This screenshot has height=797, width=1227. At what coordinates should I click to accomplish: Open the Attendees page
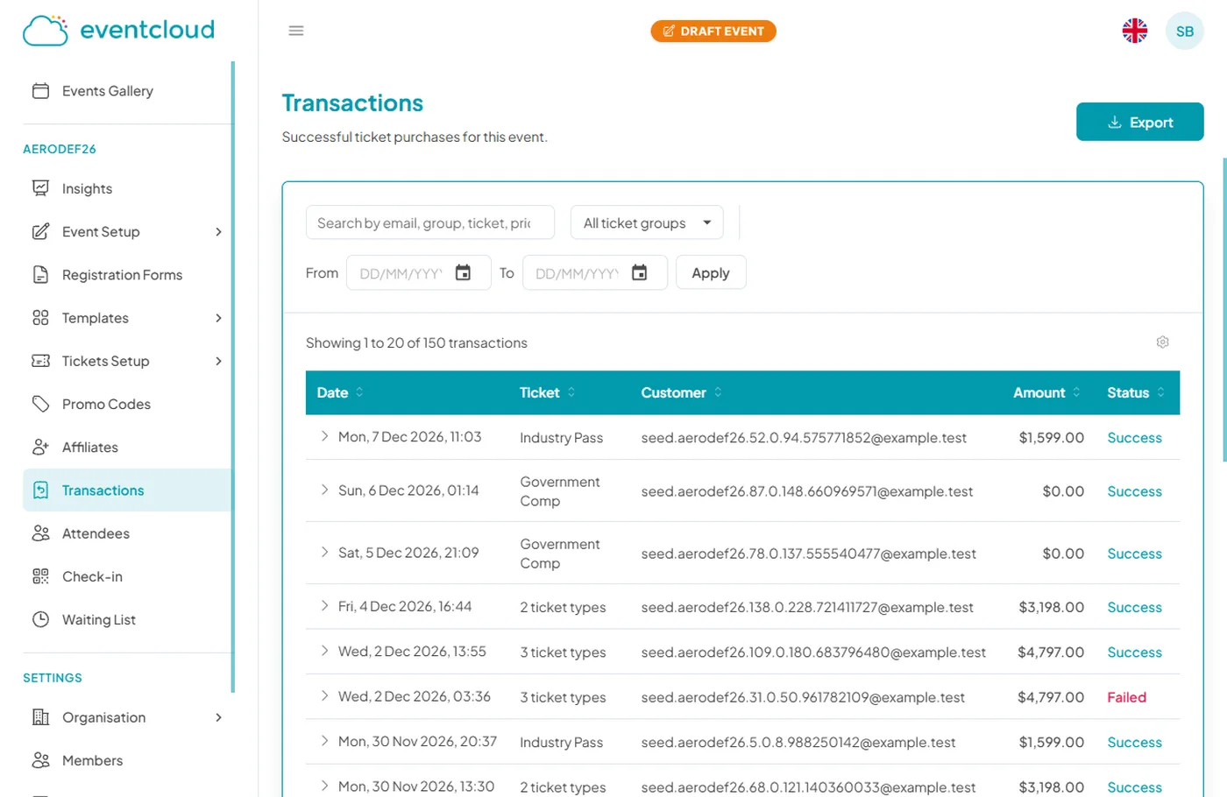coord(127,533)
